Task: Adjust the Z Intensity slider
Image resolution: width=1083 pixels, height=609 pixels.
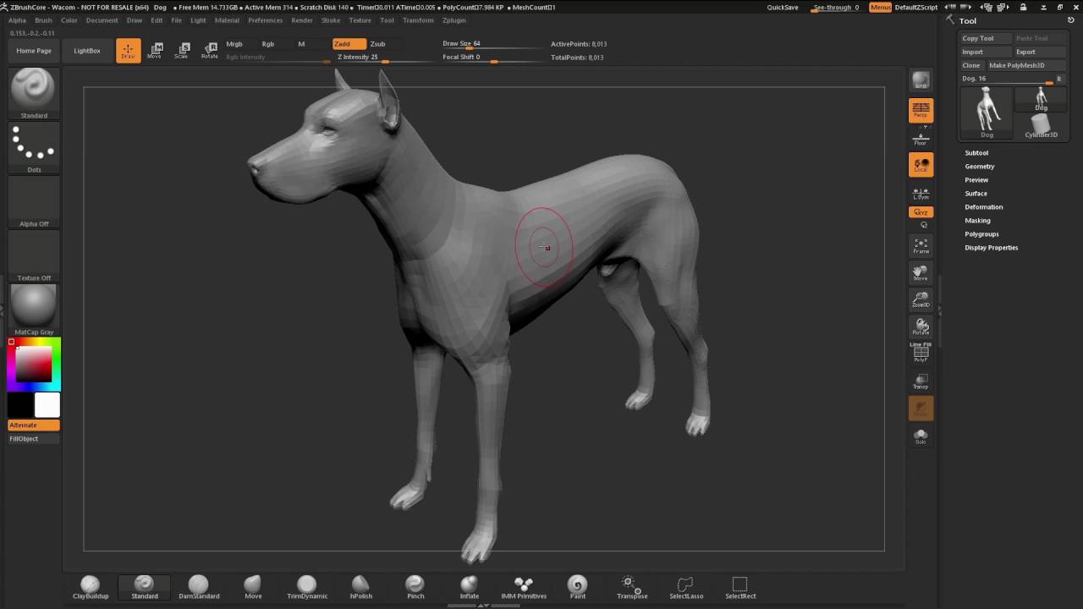Action: tap(383, 58)
